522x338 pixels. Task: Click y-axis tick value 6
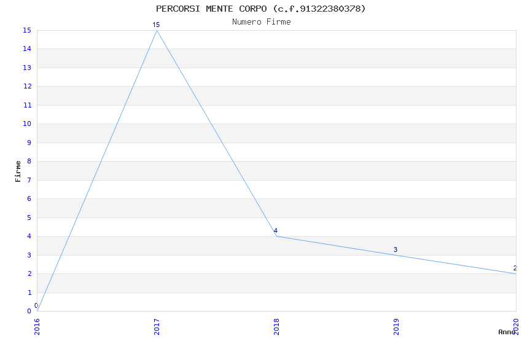[x=29, y=198]
